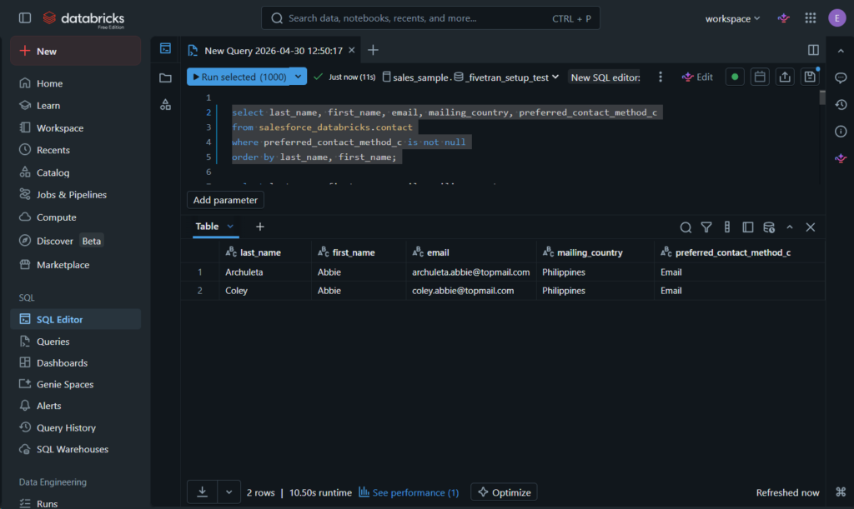Sort by the mailing_country column header
Screen dimensions: 854x509
590,252
